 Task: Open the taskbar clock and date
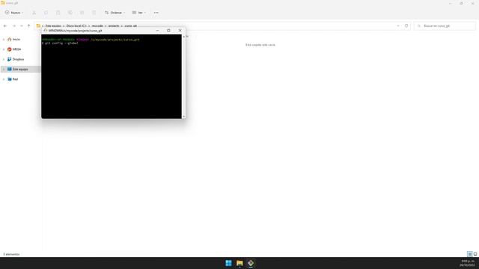coord(467,263)
